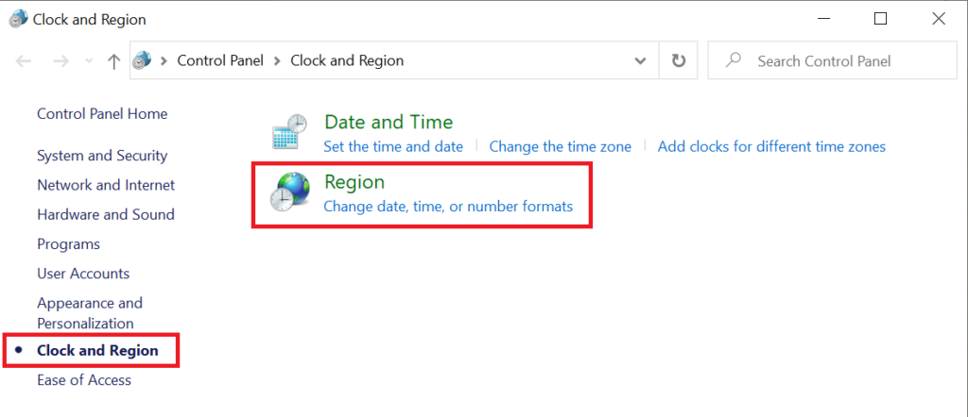Viewport: 968px width, 417px height.
Task: Refresh the Control Panel view
Action: tap(679, 61)
